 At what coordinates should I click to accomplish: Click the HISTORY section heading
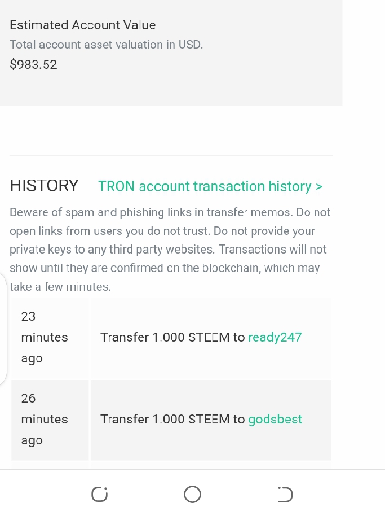[x=44, y=185]
